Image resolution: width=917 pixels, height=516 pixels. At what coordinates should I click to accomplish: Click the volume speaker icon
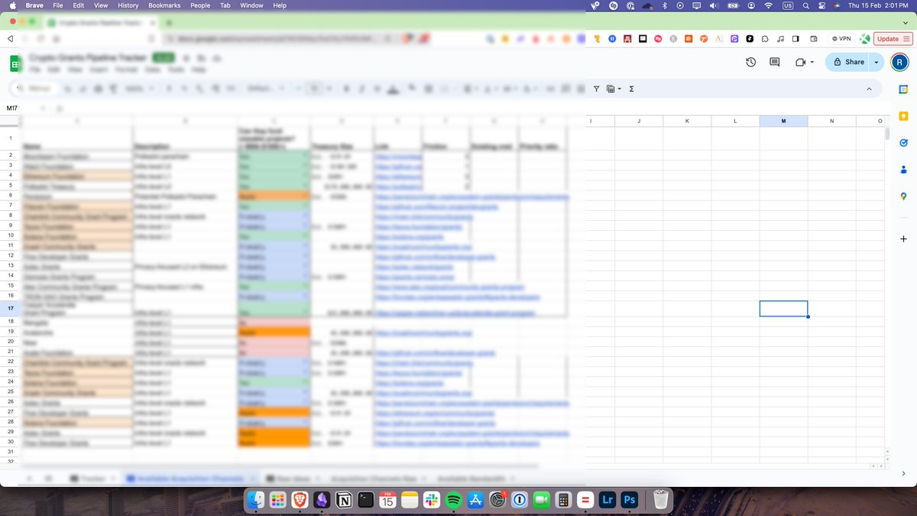point(714,5)
